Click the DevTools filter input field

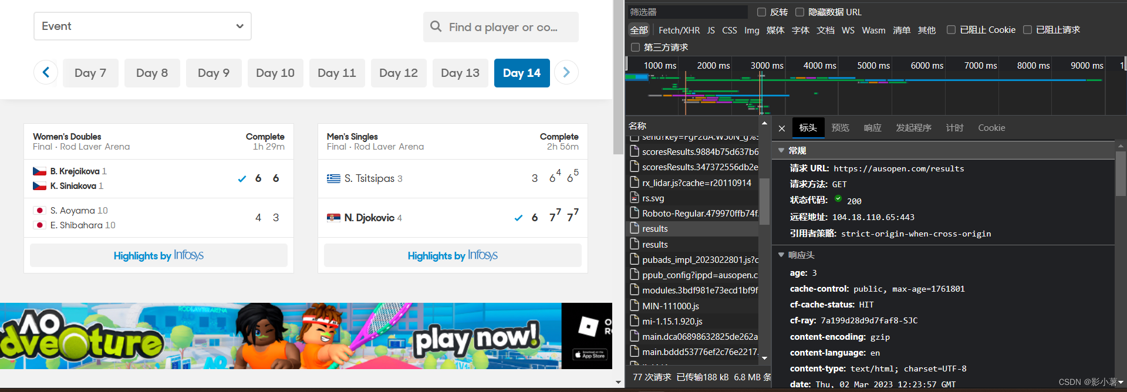687,12
